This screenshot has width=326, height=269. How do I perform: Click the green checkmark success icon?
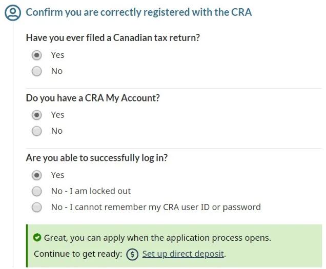point(37,238)
